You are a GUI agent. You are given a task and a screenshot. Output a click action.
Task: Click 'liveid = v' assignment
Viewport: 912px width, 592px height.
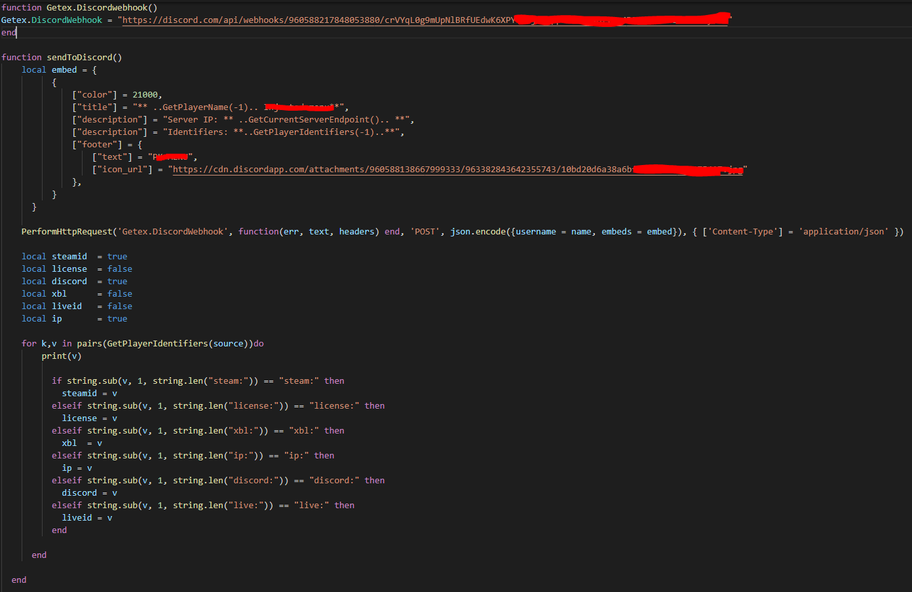click(x=87, y=518)
